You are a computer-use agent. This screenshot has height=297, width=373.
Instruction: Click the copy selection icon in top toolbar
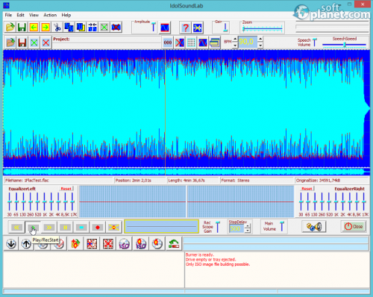[69, 27]
